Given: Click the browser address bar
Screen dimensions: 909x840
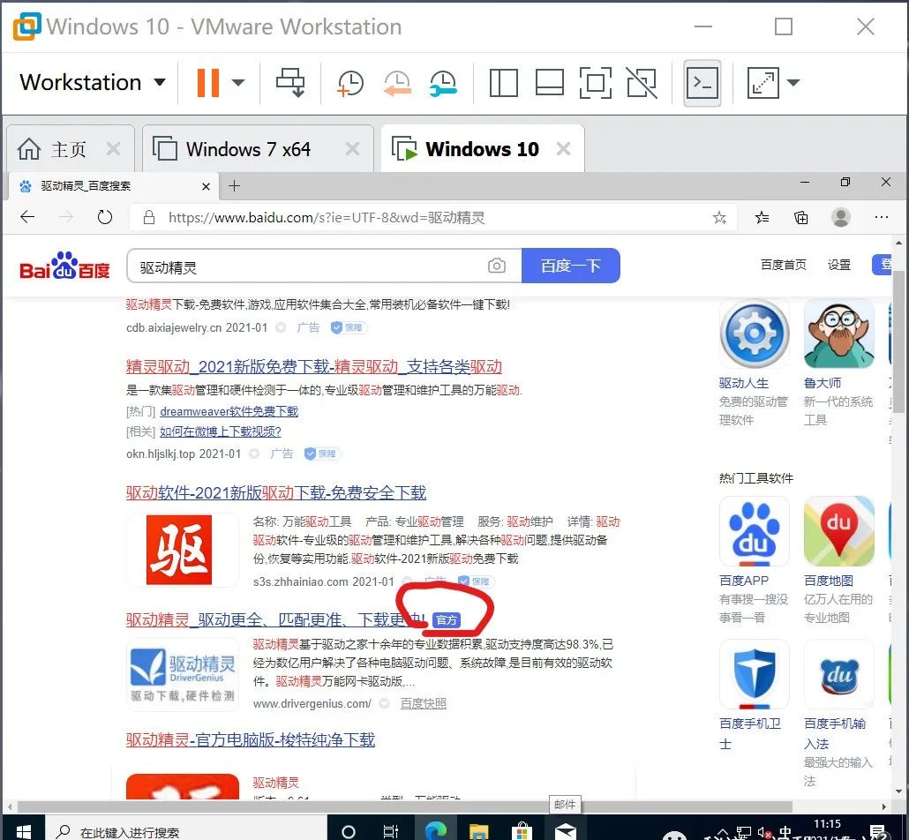Looking at the screenshot, I should pyautogui.click(x=397, y=217).
